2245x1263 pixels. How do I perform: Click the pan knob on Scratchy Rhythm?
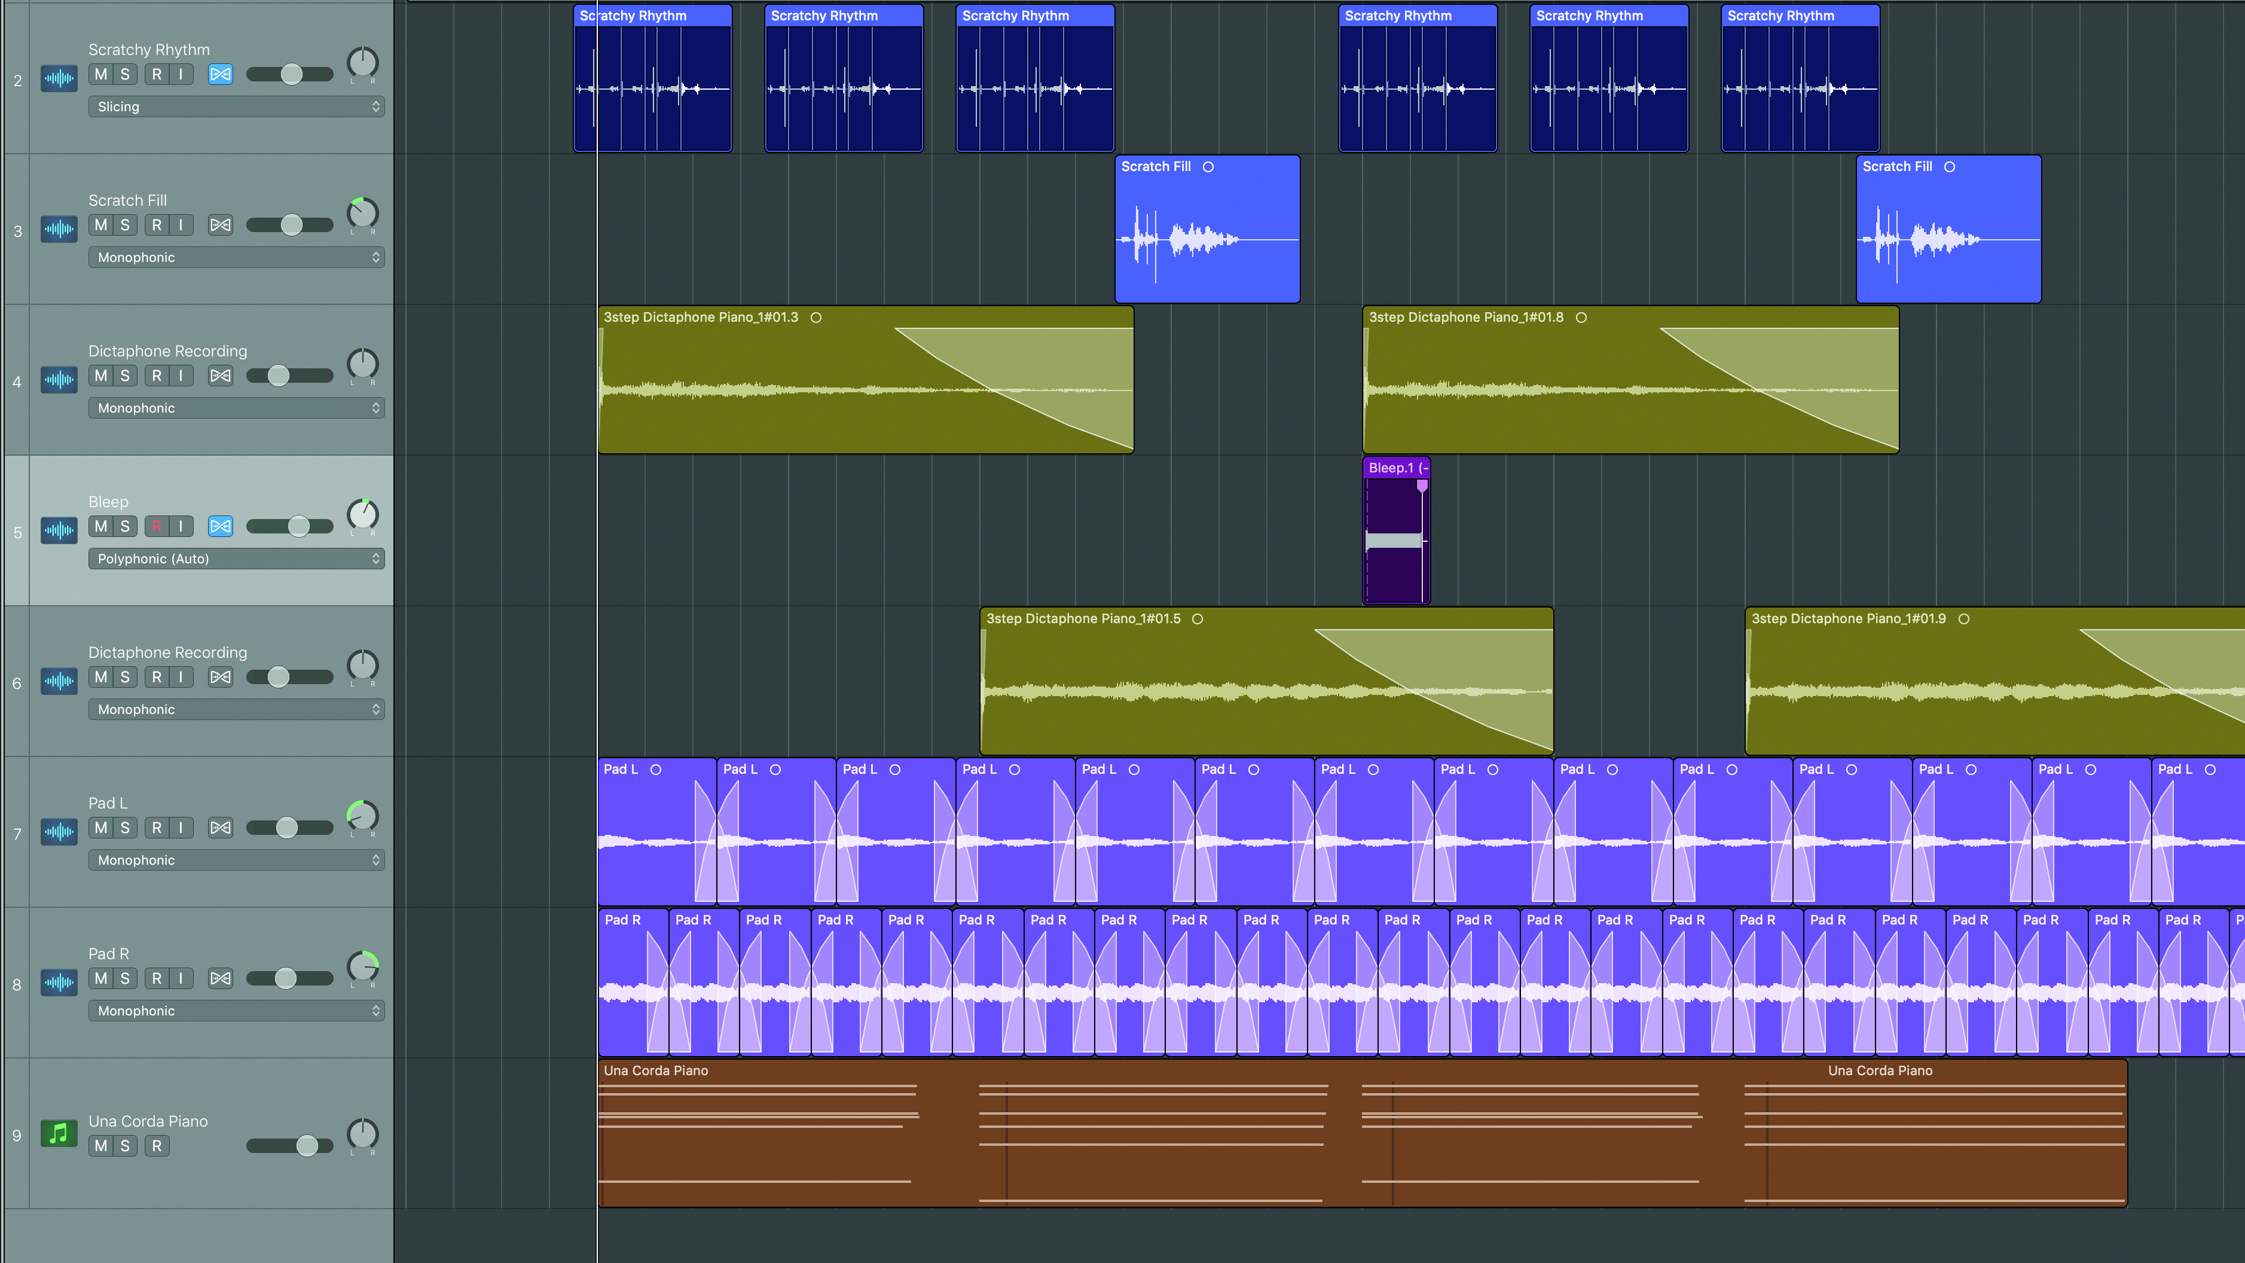[362, 63]
